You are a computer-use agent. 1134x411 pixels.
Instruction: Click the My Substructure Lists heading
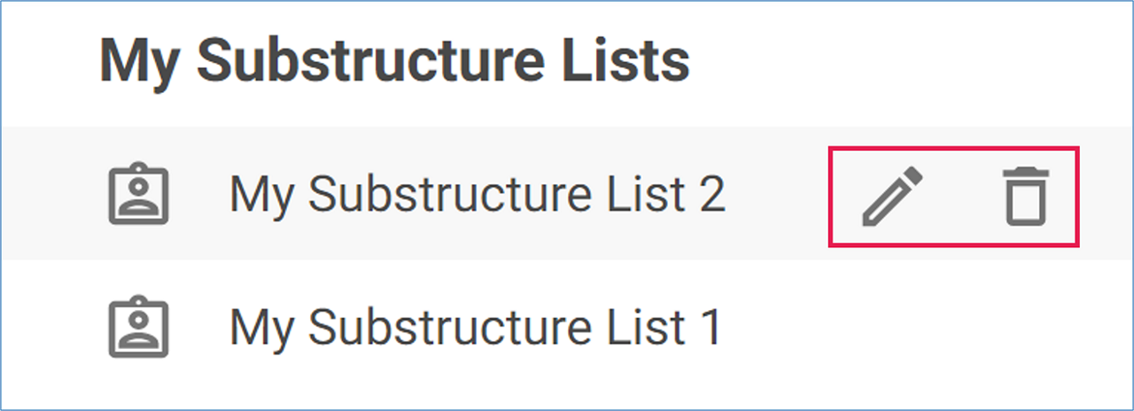tap(394, 61)
